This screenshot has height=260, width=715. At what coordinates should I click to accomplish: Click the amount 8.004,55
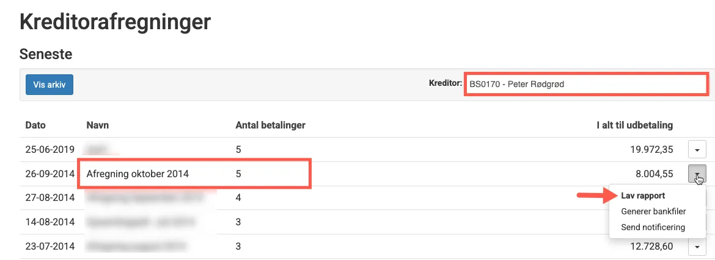pos(654,174)
